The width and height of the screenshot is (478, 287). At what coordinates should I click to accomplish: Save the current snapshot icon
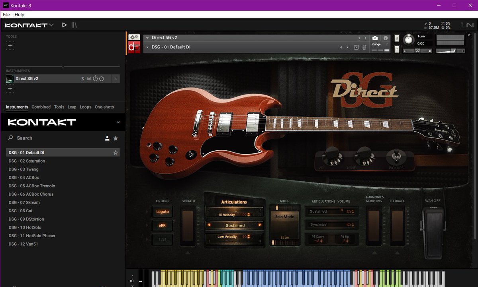coord(356,47)
